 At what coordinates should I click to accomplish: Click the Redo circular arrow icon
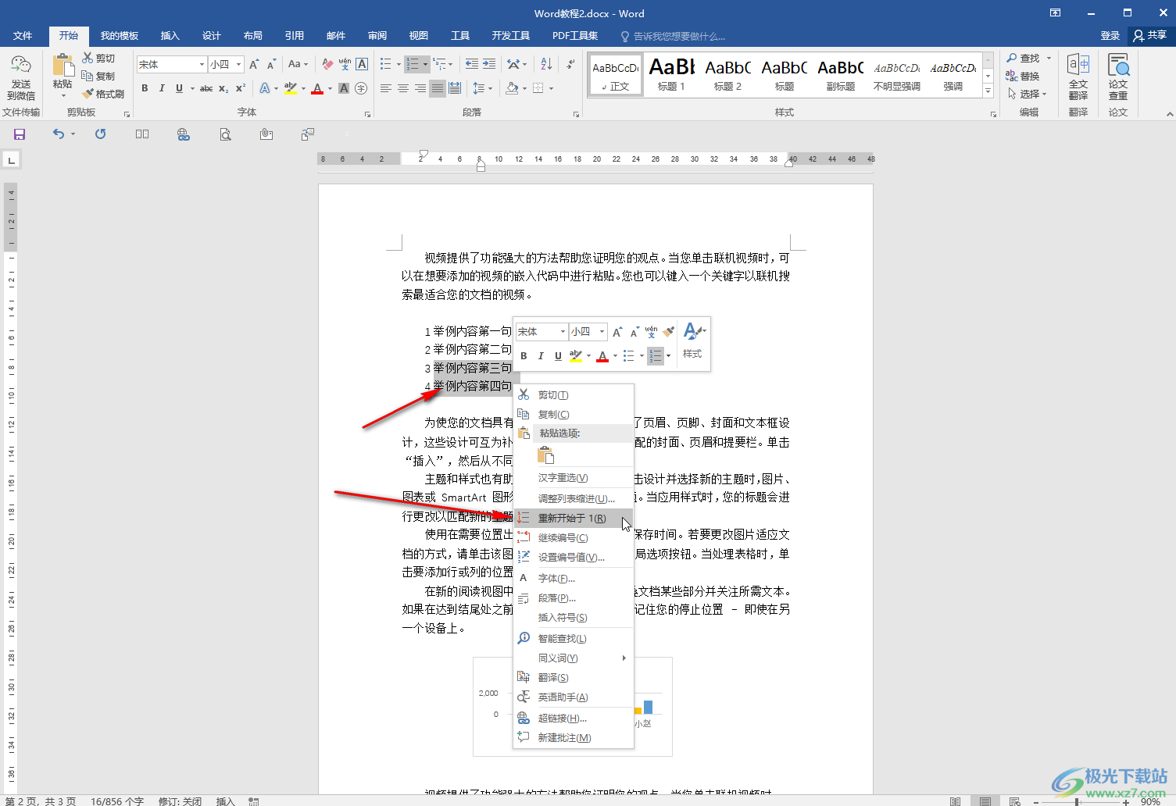(101, 134)
